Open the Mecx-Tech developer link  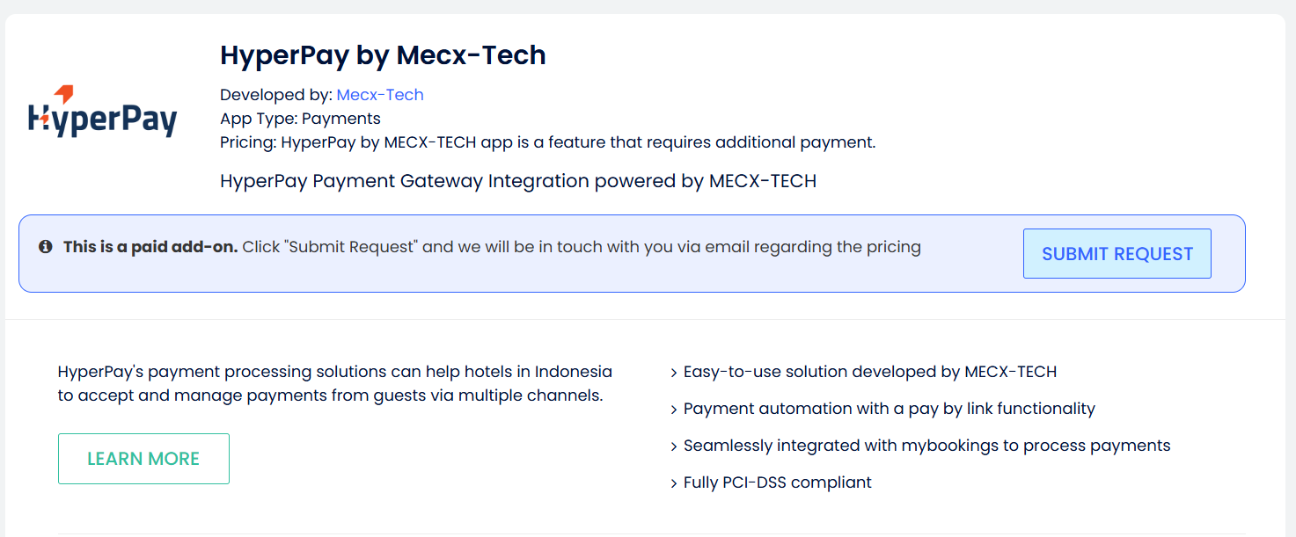[379, 95]
